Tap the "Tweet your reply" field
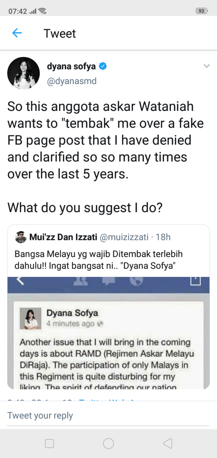This screenshot has width=217, height=458. [108, 416]
